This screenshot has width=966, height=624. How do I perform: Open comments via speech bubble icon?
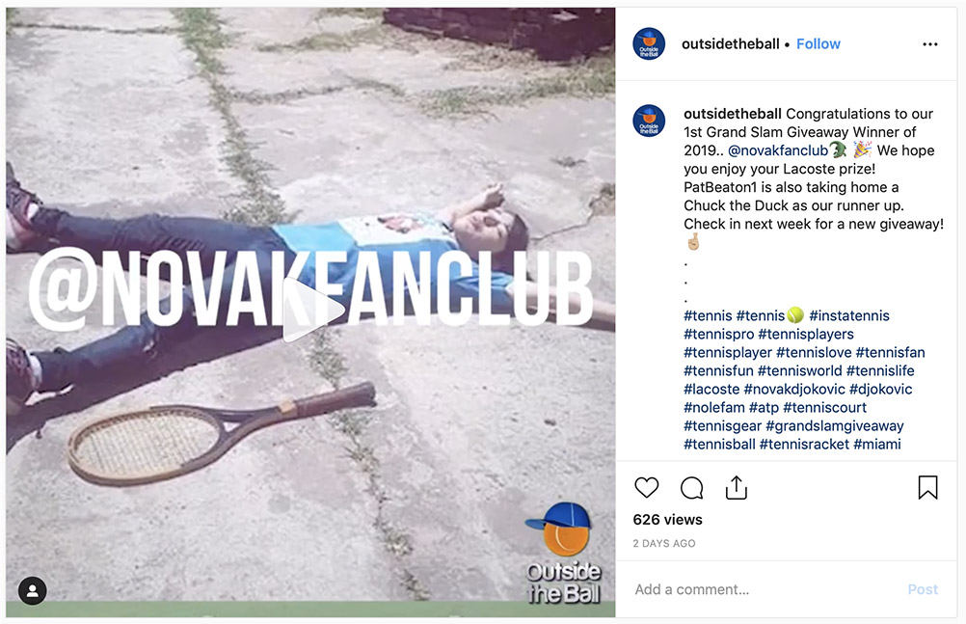tap(692, 488)
